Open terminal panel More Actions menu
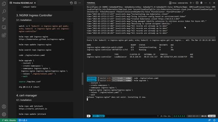The height and width of the screenshot is (122, 218). pos(206,3)
